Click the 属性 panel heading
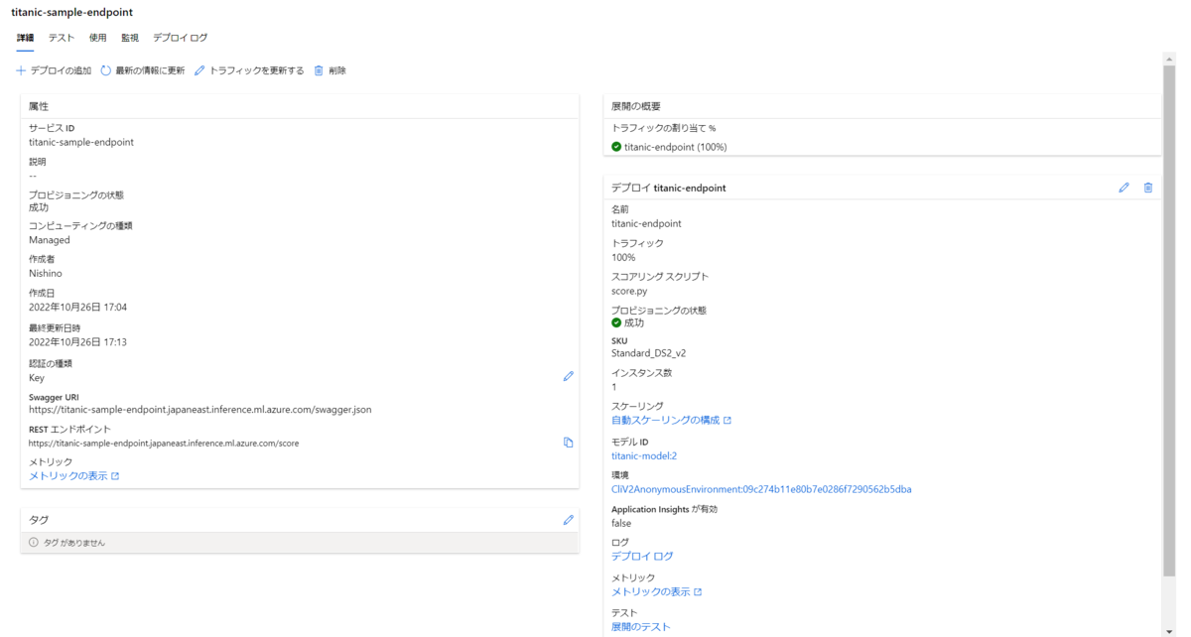The width and height of the screenshot is (1191, 637). pos(39,106)
